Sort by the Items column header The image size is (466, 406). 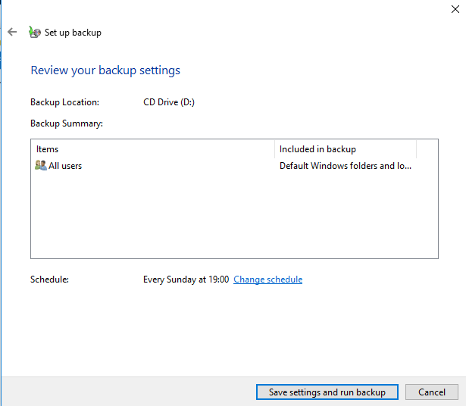[x=153, y=149]
